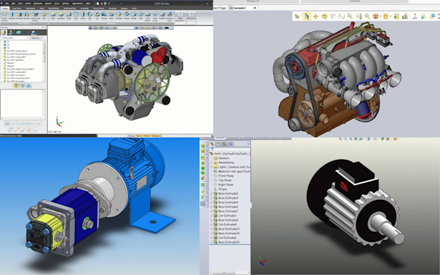Image resolution: width=440 pixels, height=275 pixels.
Task: Open the File menu in ZW3D
Action: pyautogui.click(x=7, y=4)
